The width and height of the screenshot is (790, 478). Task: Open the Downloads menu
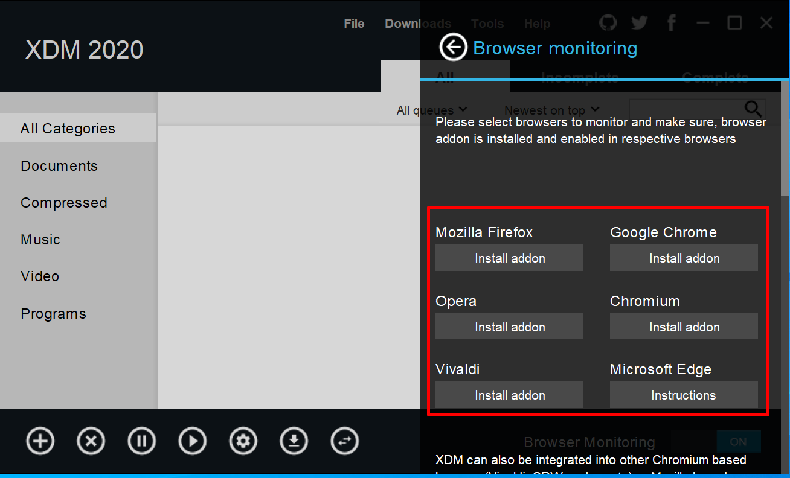tap(418, 23)
